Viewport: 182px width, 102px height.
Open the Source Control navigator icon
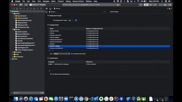coord(17,8)
